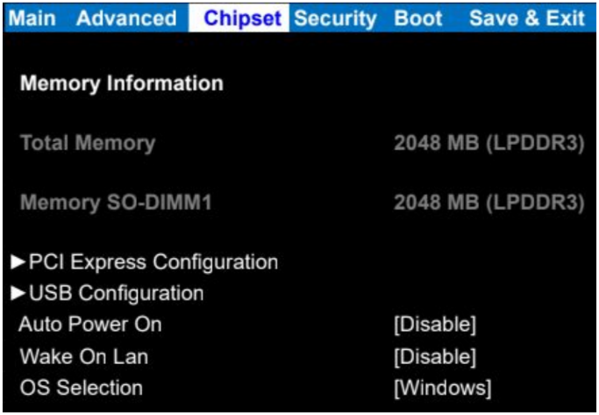This screenshot has height=415, width=599.
Task: Select the Wake On Lan setting label
Action: click(83, 356)
